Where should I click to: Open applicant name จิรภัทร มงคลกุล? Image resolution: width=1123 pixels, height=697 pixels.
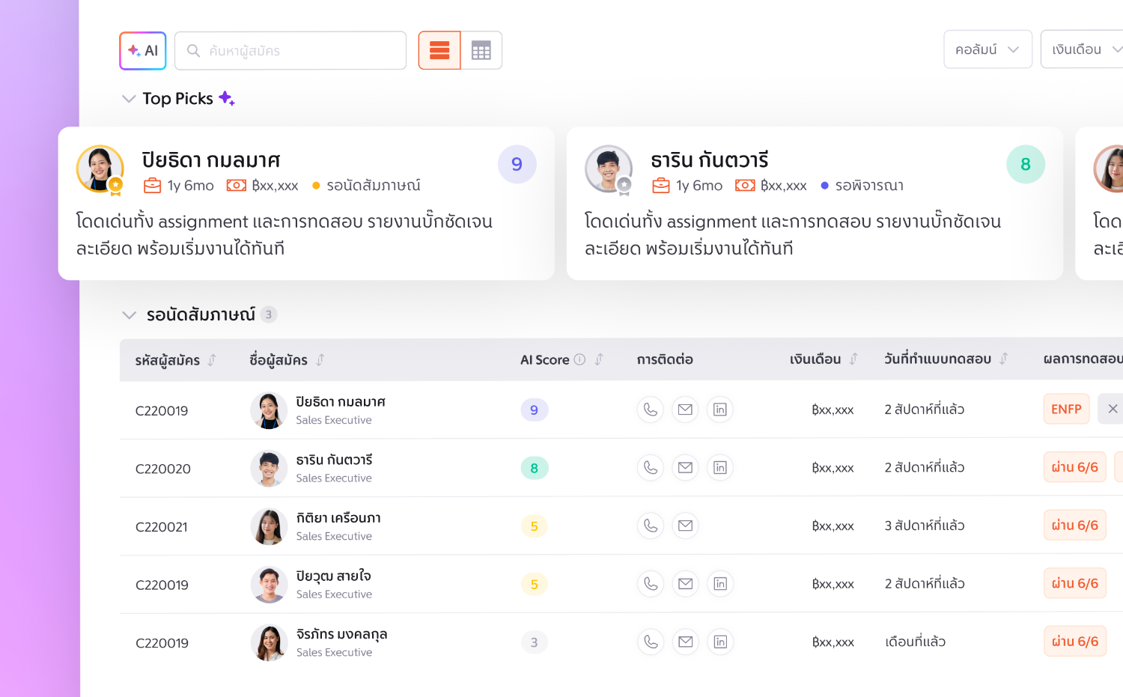(x=341, y=634)
